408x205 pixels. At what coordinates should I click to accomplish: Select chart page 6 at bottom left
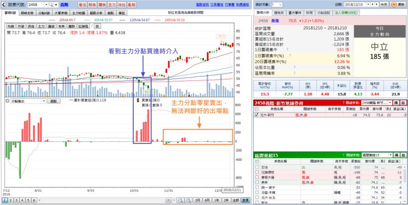coord(33,200)
